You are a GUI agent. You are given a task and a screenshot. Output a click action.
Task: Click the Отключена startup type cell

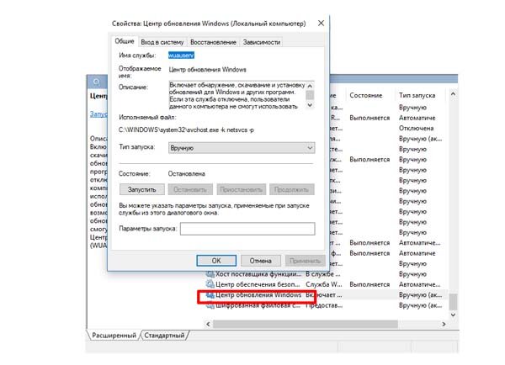click(x=416, y=128)
